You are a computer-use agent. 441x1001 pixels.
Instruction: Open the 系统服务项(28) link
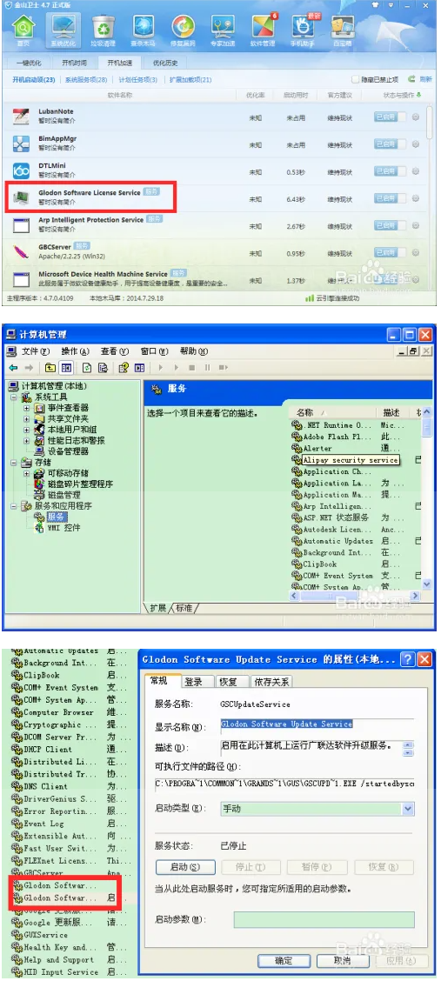pyautogui.click(x=85, y=80)
